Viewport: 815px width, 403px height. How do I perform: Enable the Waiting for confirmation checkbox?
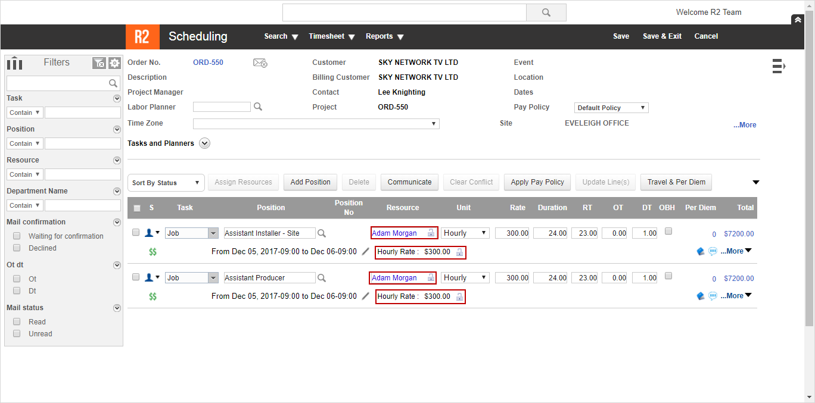click(17, 236)
